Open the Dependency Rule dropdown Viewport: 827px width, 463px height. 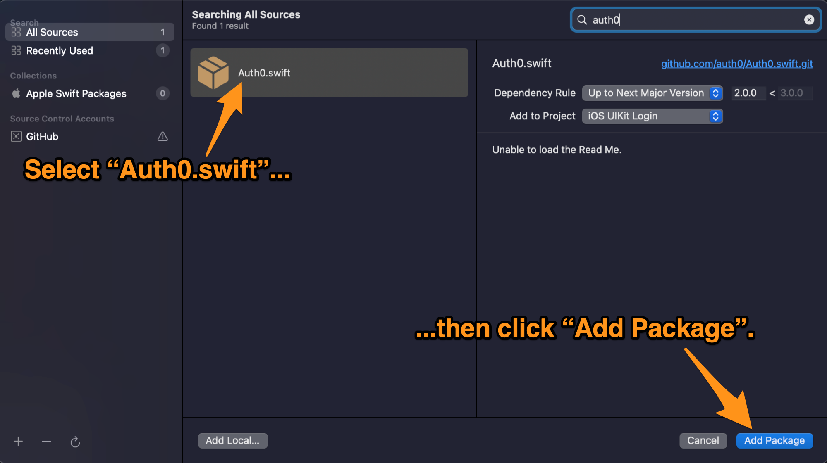(x=653, y=93)
